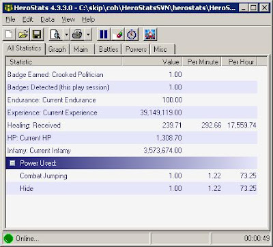273x247 pixels.
Task: Select the Endurance: Current Endurance row
Action: [132, 100]
